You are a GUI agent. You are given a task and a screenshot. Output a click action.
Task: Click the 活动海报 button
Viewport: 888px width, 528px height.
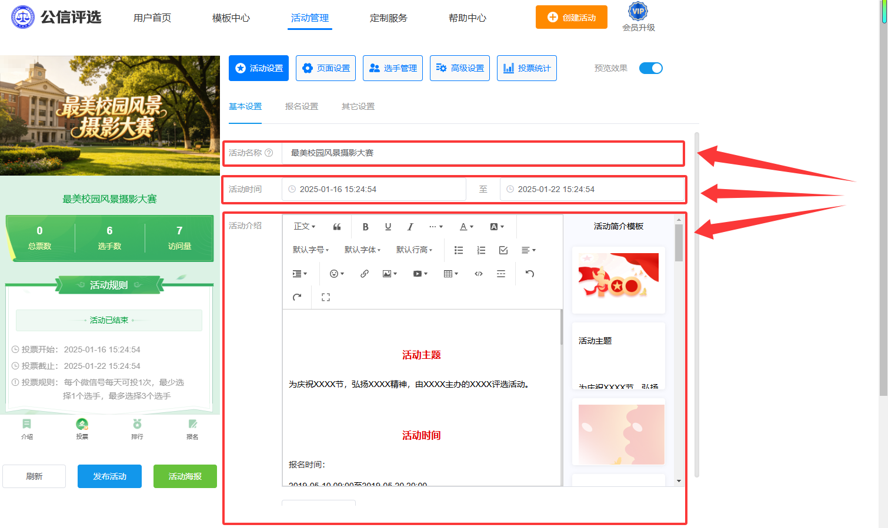coord(185,476)
